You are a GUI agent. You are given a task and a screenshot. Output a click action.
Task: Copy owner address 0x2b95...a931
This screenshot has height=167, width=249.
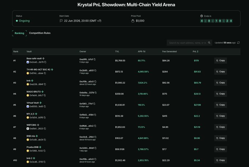coord(96,70)
